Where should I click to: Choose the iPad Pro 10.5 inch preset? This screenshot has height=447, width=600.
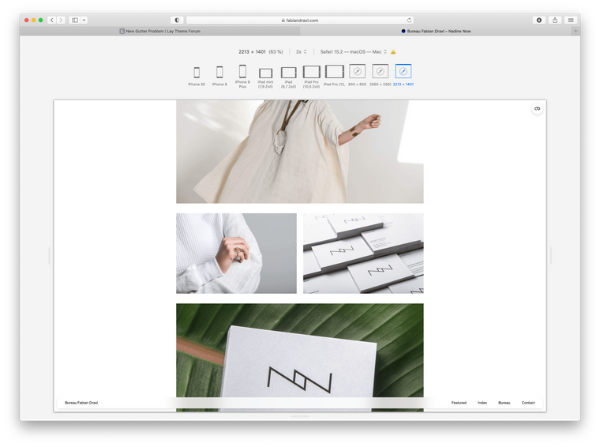click(x=311, y=73)
